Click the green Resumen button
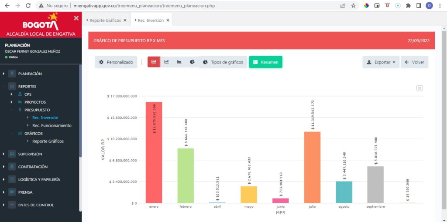Image resolution: width=447 pixels, height=222 pixels. tap(266, 62)
